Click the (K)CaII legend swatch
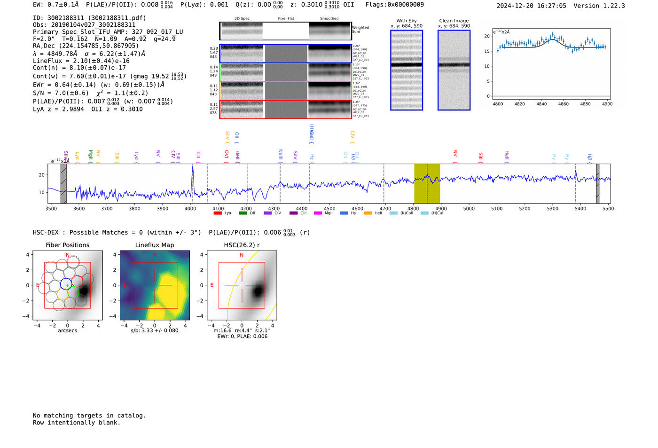 tap(393, 213)
